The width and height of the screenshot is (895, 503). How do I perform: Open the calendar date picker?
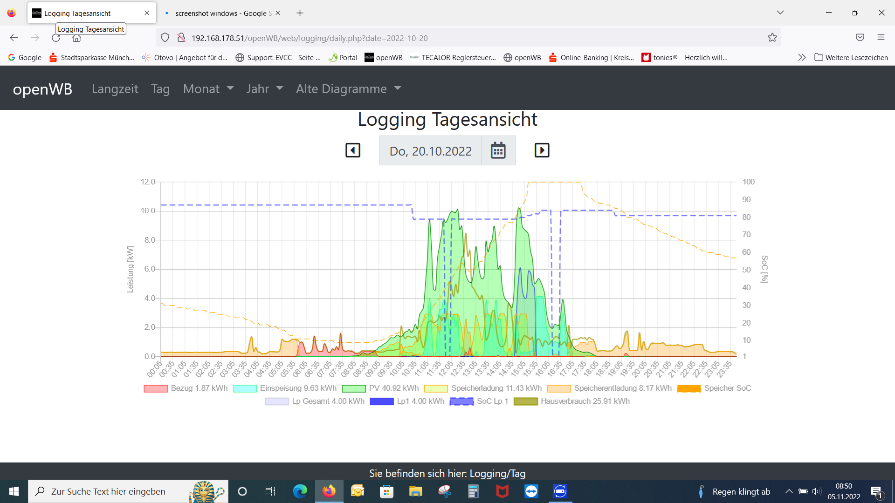pyautogui.click(x=498, y=150)
